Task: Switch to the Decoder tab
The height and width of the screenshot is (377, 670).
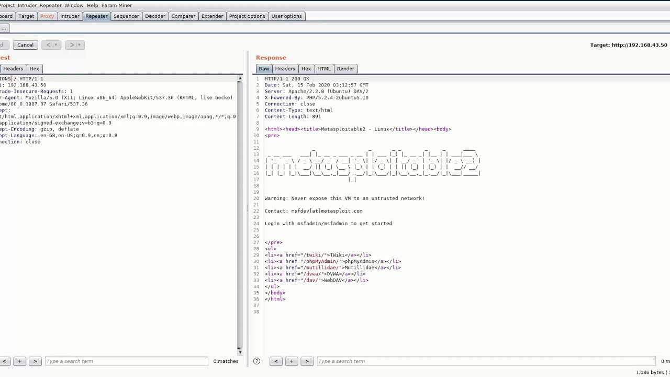Action: (155, 16)
